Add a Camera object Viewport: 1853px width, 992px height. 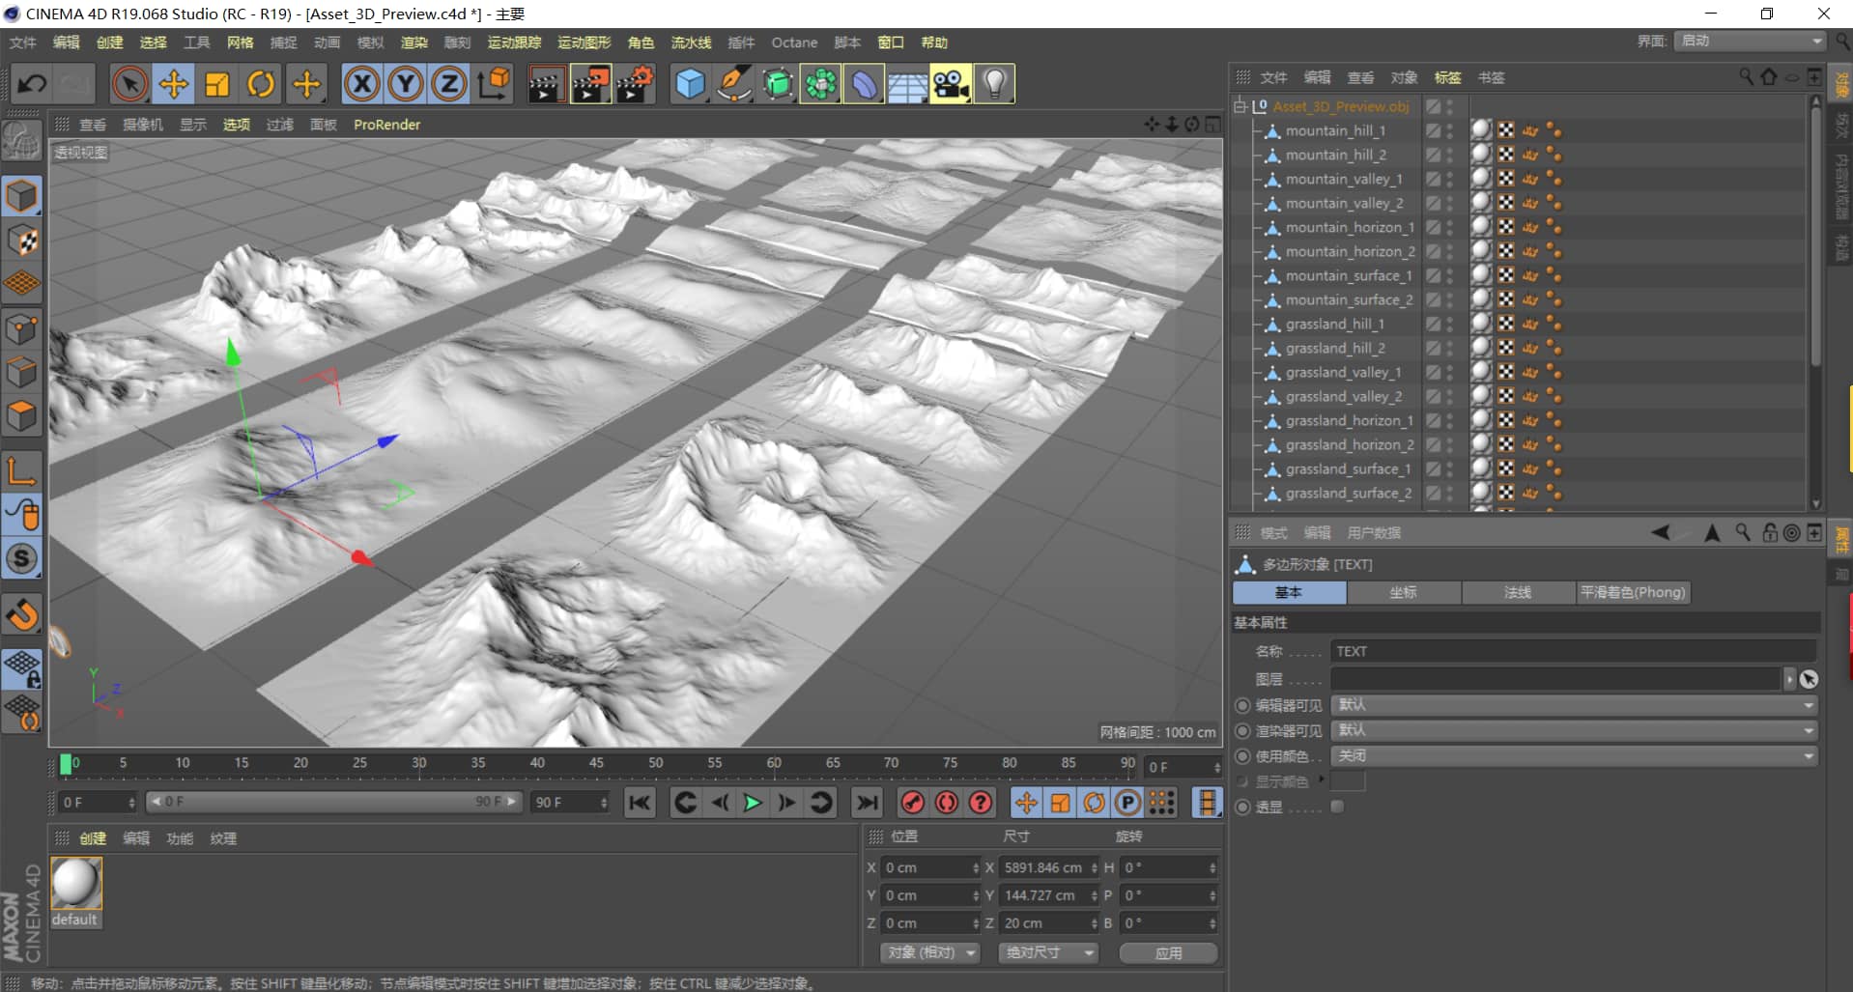coord(952,84)
